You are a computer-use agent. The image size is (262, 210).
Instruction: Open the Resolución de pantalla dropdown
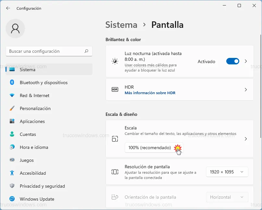[x=227, y=172]
